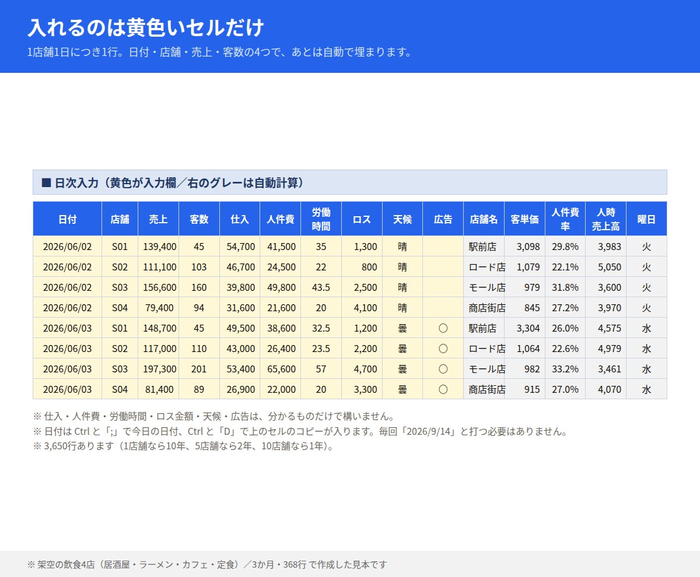Select the labor hours cell 43.5

321,287
